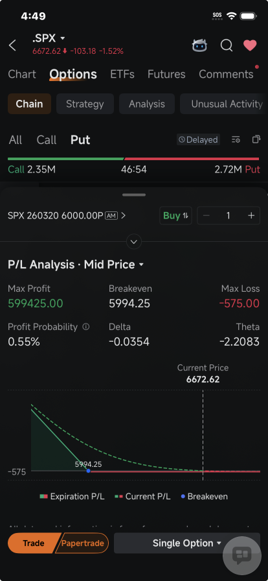268x581 pixels.
Task: Switch to the Futures tab
Action: pos(166,74)
